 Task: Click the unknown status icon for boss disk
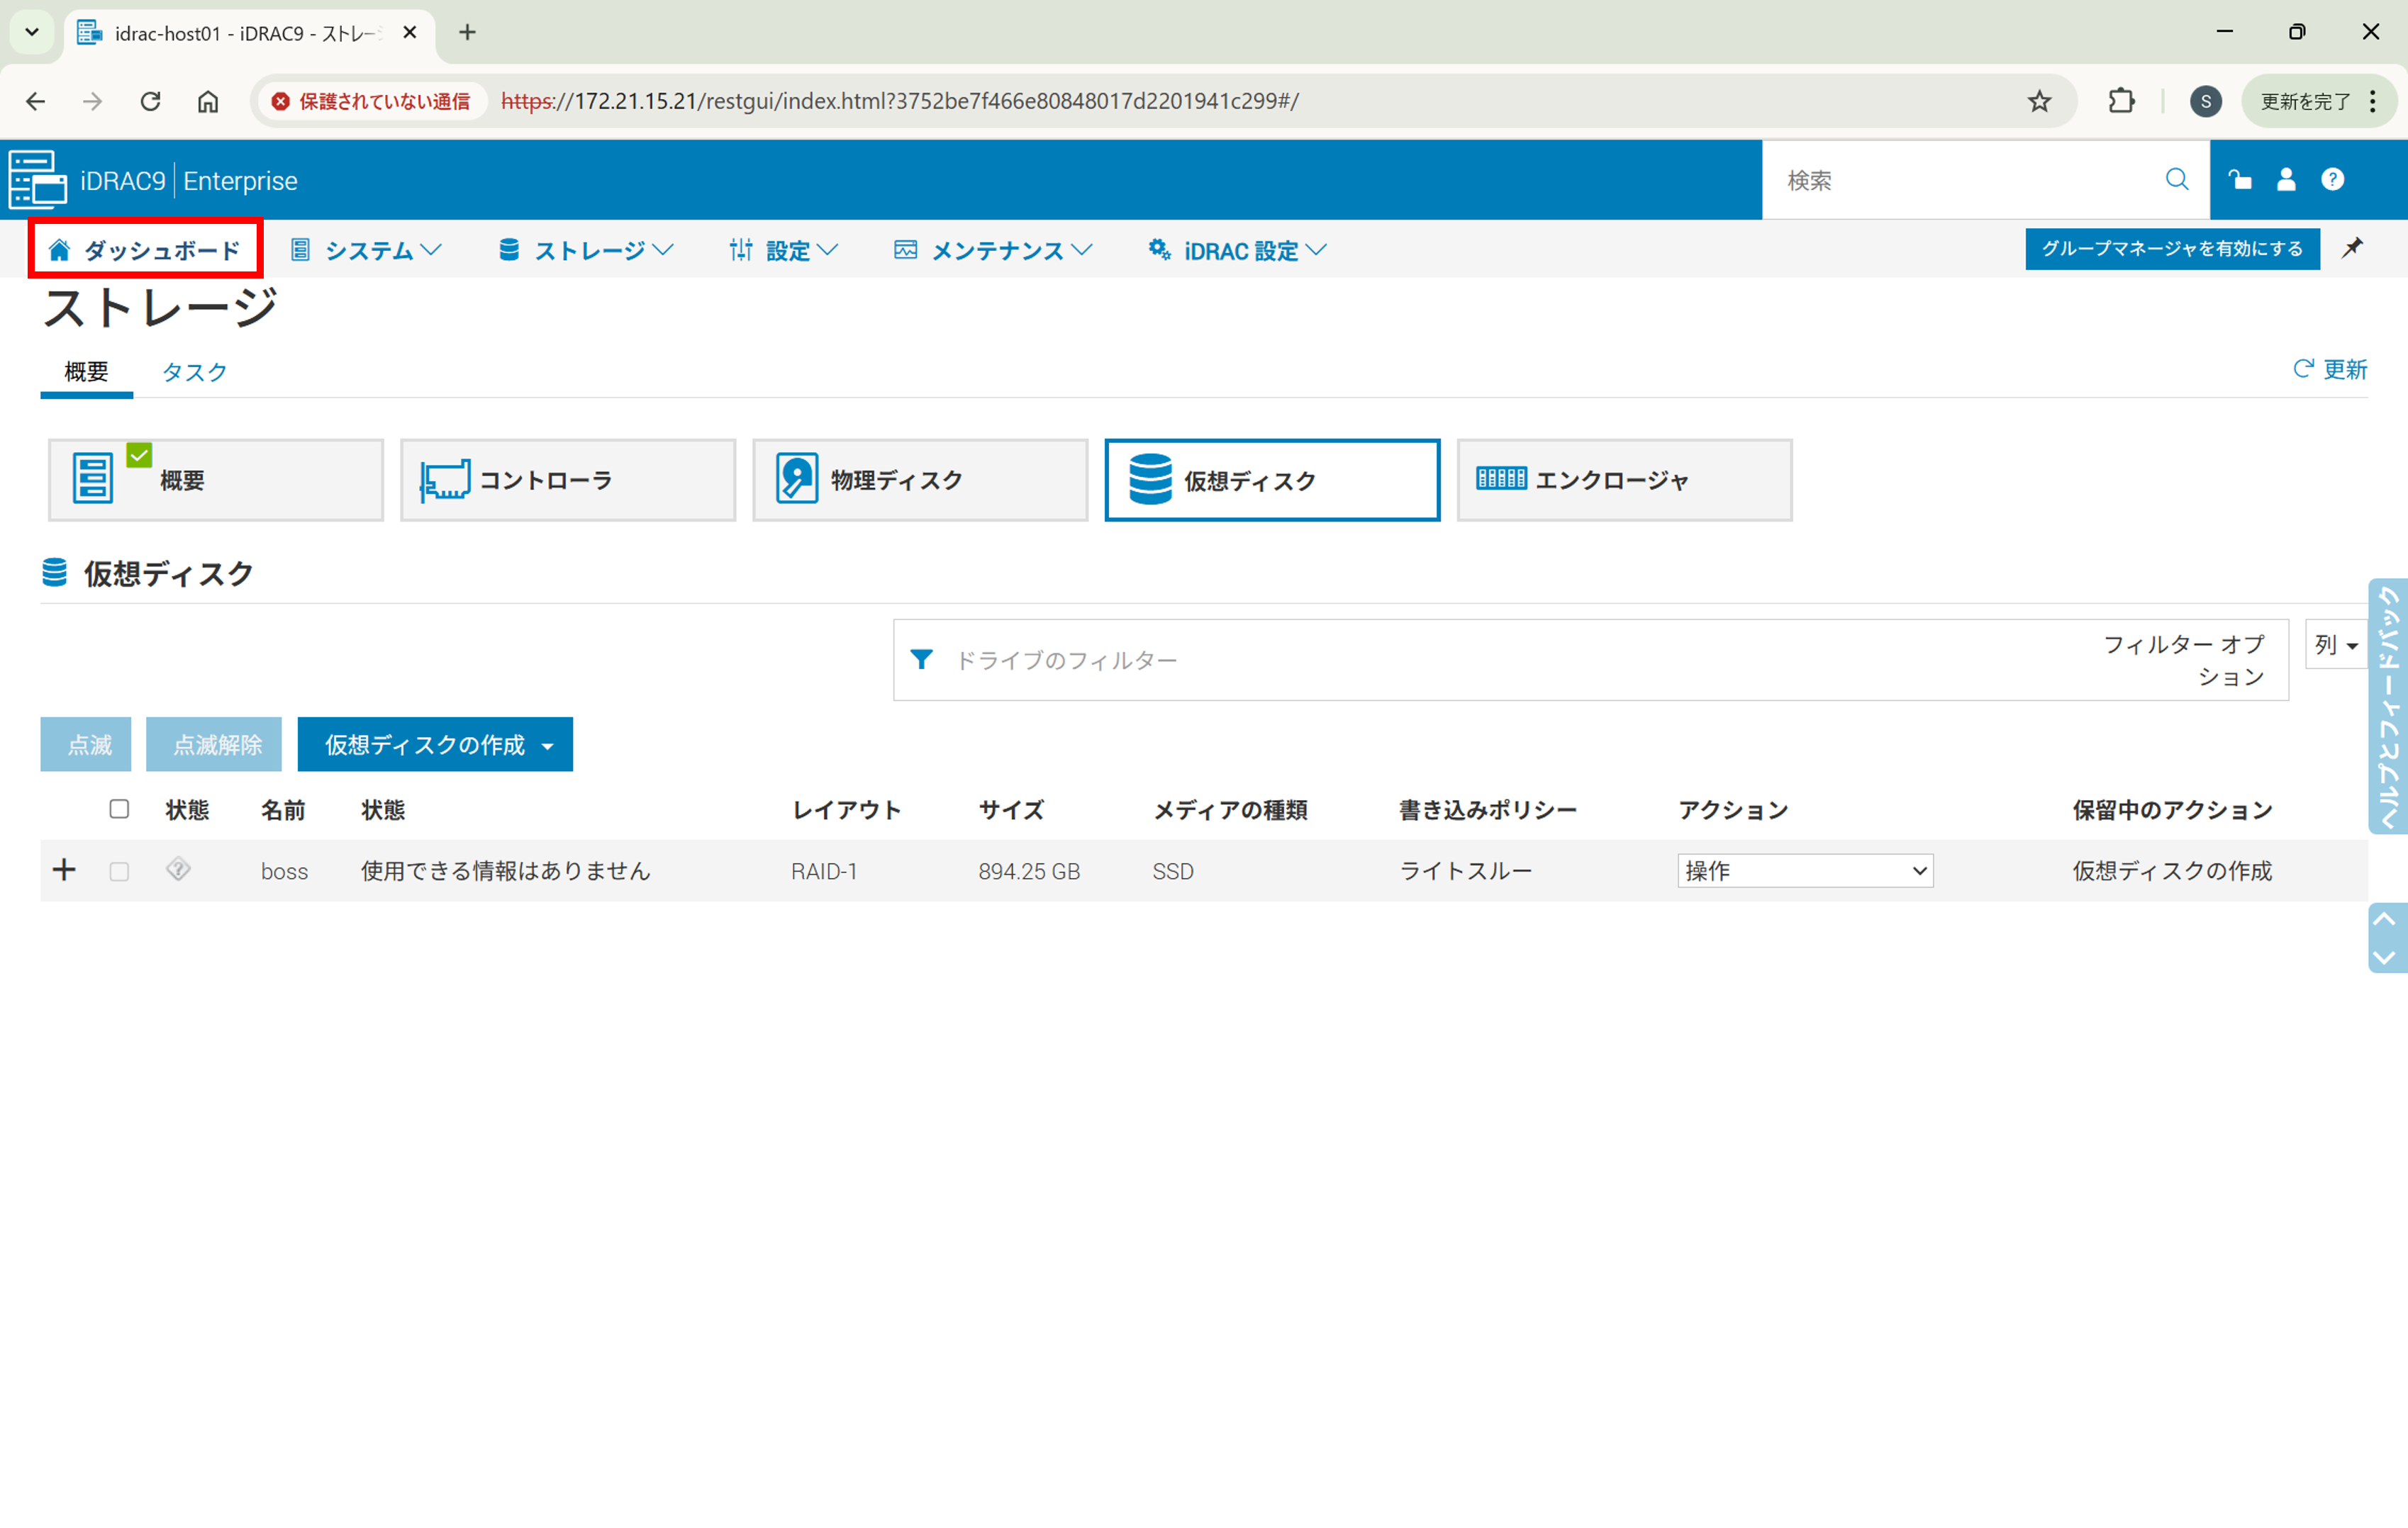(x=178, y=870)
